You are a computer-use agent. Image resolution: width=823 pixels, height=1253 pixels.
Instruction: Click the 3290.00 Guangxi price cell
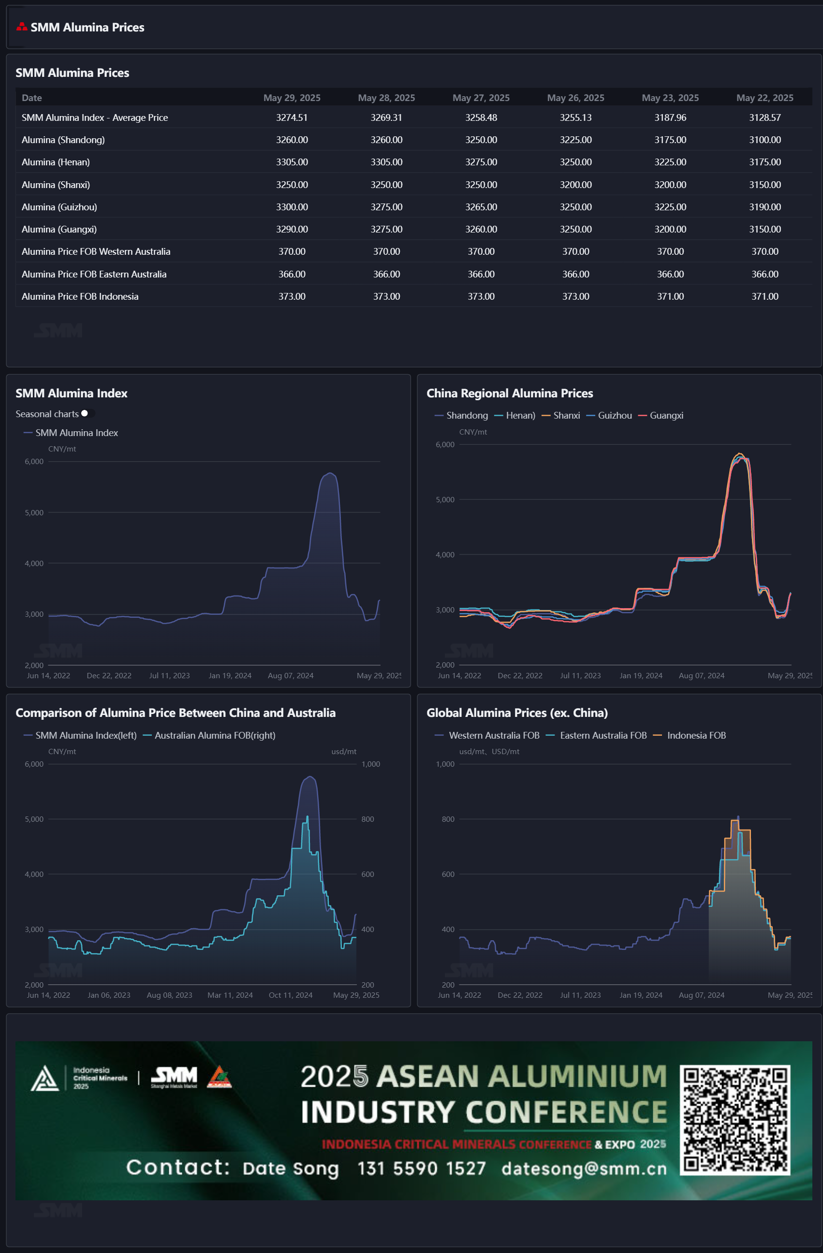(x=292, y=229)
